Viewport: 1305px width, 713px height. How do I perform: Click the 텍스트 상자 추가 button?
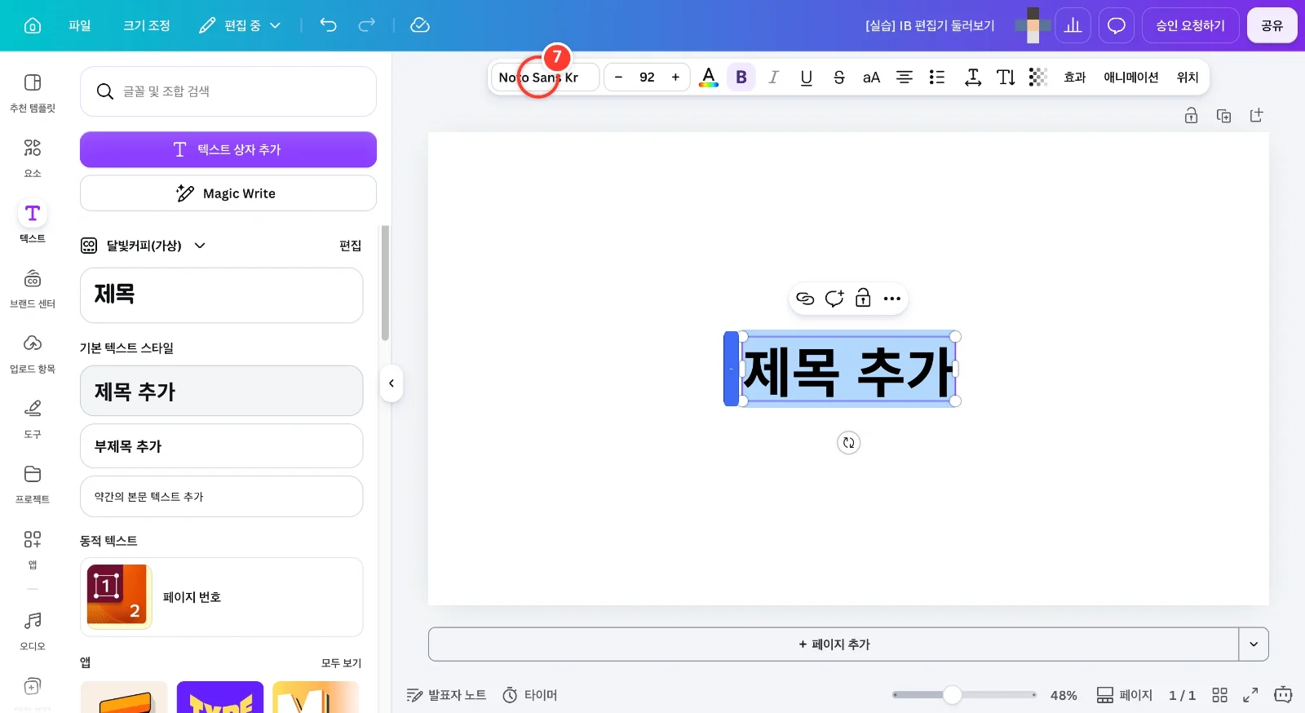(x=228, y=149)
